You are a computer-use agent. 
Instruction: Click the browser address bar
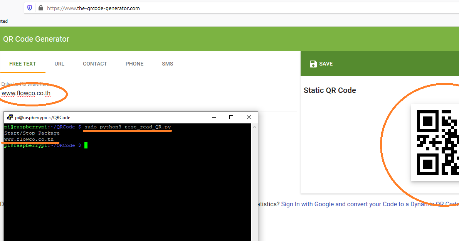click(x=116, y=8)
